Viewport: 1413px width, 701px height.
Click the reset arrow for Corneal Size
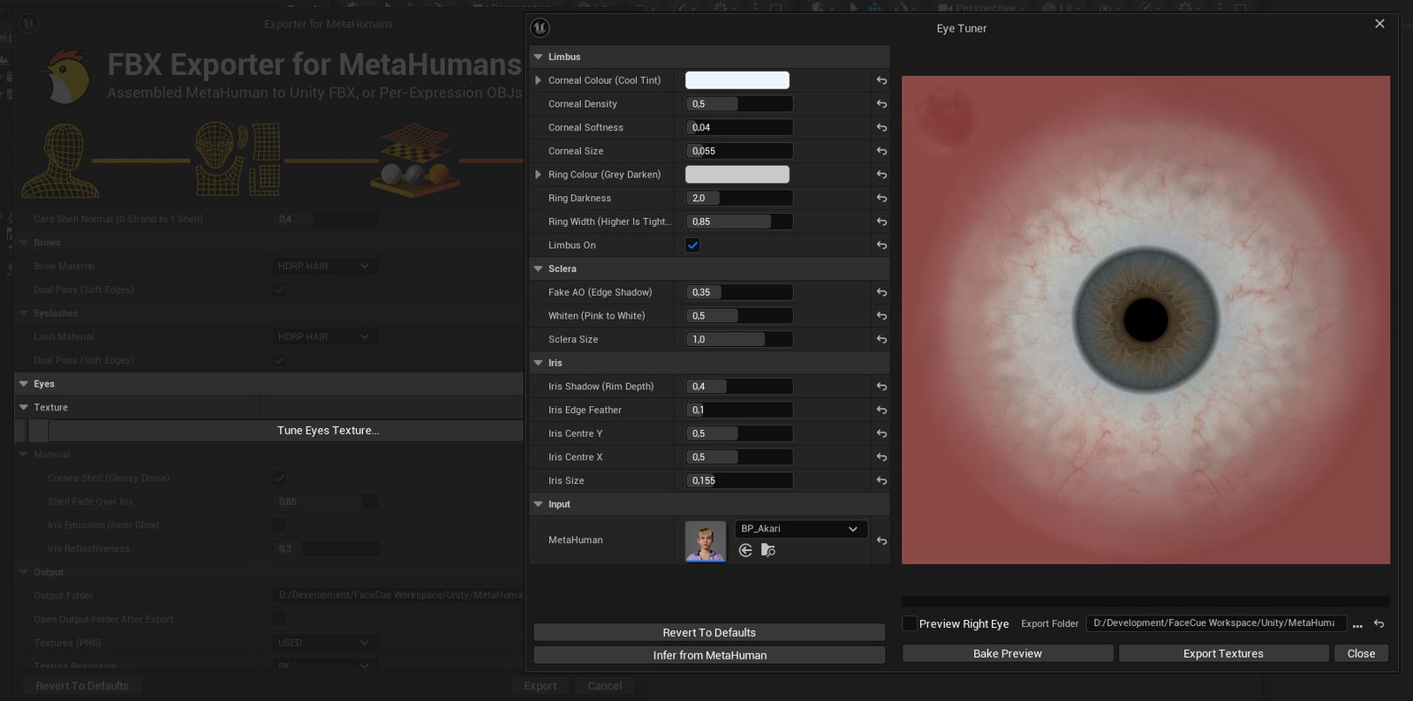(x=881, y=151)
